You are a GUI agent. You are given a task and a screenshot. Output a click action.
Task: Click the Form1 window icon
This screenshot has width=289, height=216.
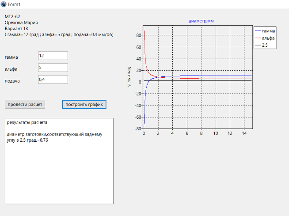point(4,4)
